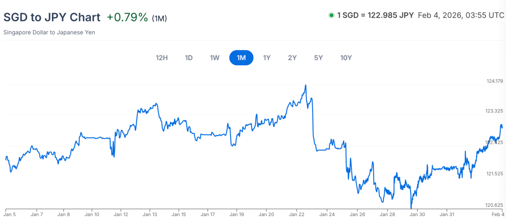Click the SGD to JPY Chart title
This screenshot has width=506, height=218.
pos(52,17)
